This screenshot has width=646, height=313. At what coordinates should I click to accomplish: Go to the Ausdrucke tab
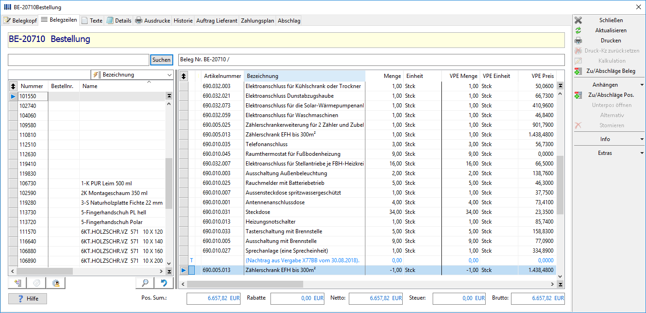click(153, 20)
